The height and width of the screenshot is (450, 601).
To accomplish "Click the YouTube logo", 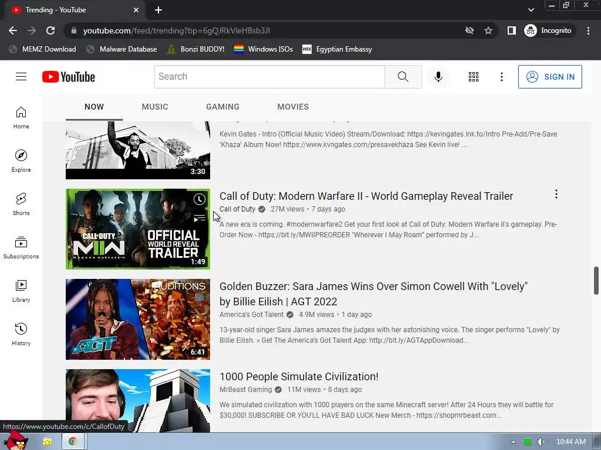I will [69, 77].
